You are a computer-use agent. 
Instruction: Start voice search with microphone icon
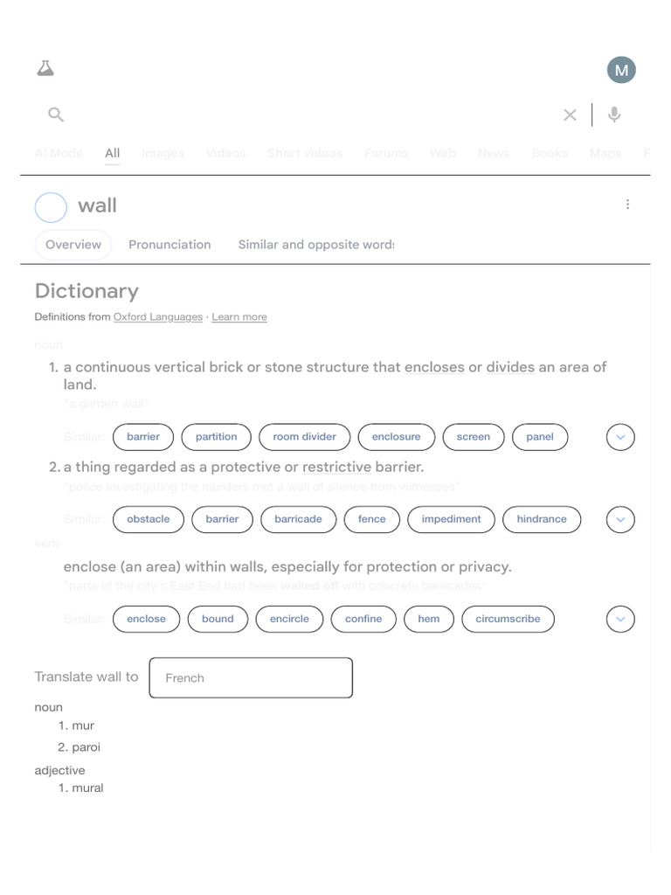tap(614, 114)
